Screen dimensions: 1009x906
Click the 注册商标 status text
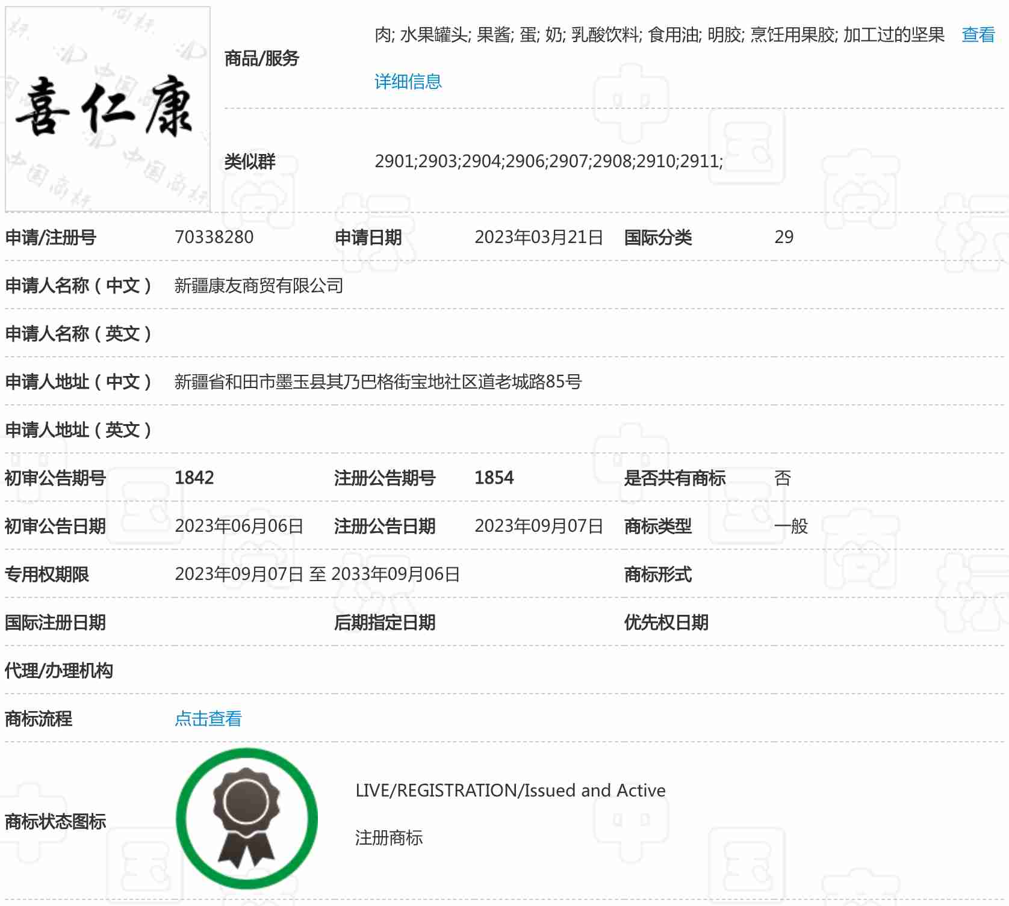point(389,837)
